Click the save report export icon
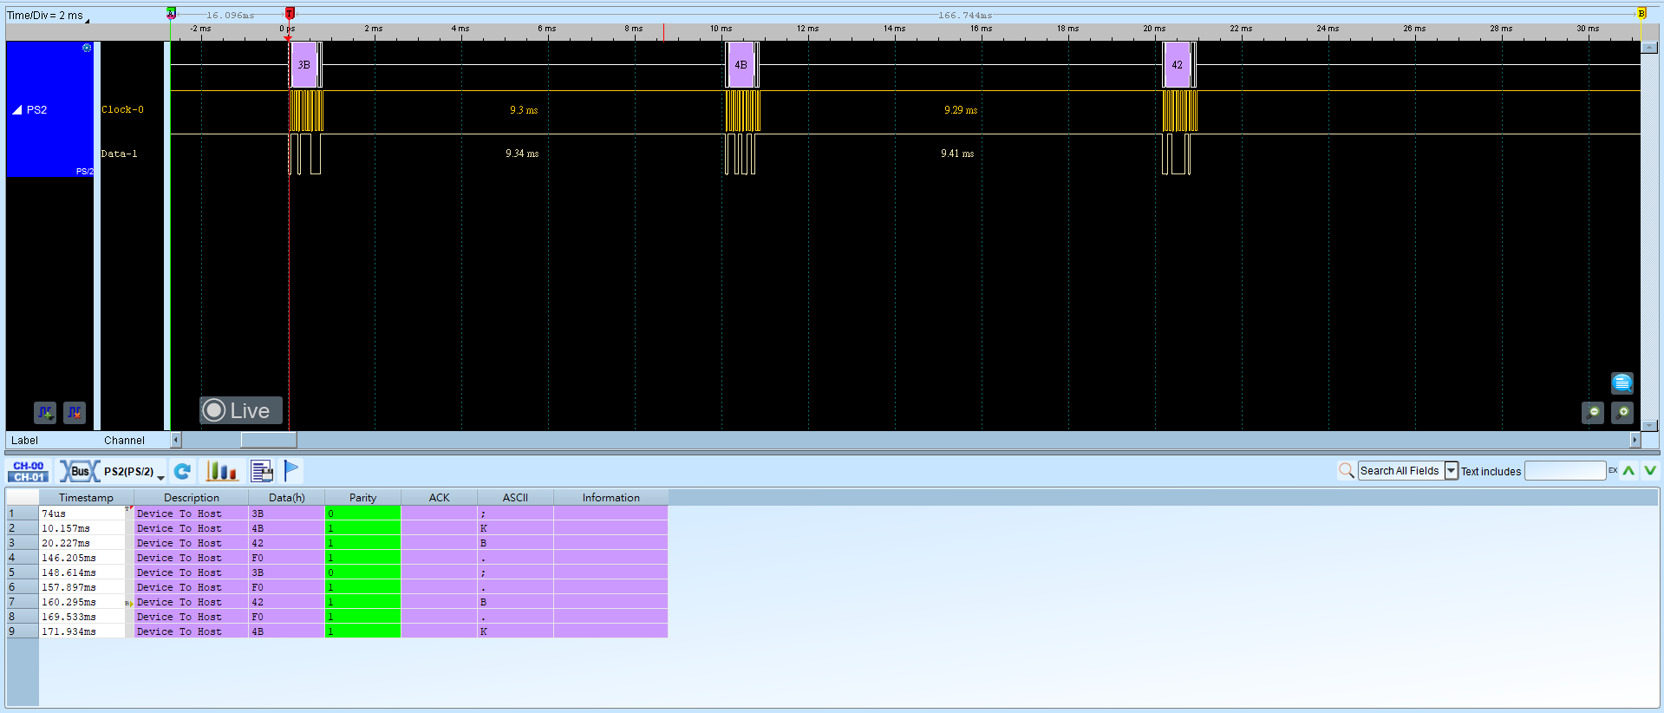Screen dimensions: 1664x713 point(262,471)
